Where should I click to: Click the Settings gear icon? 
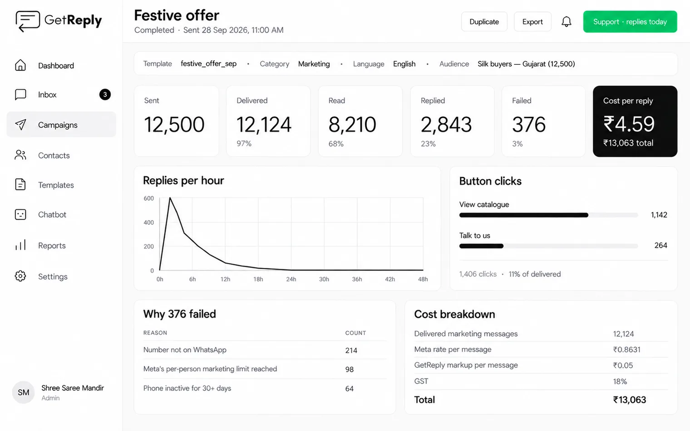(x=20, y=276)
